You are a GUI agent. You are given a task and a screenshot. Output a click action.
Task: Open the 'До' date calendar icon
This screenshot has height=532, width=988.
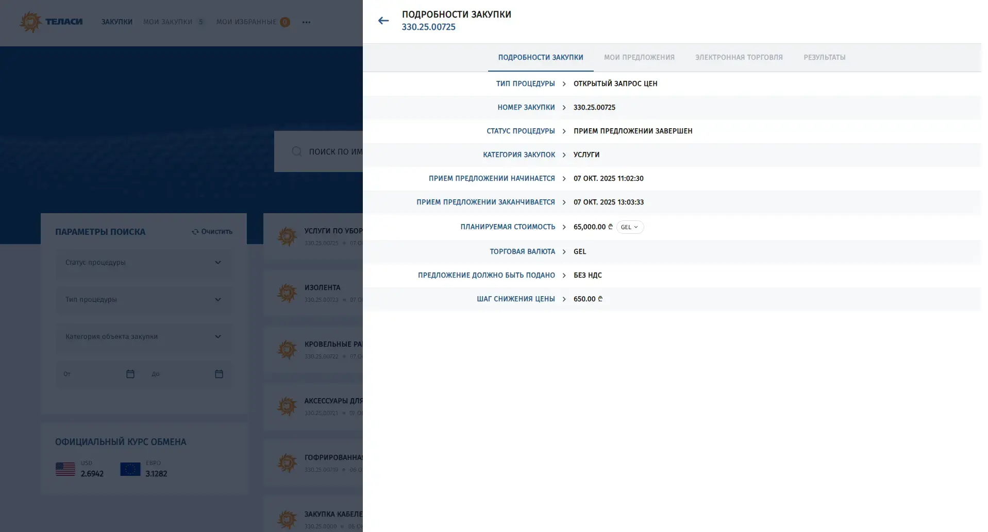[x=219, y=374]
